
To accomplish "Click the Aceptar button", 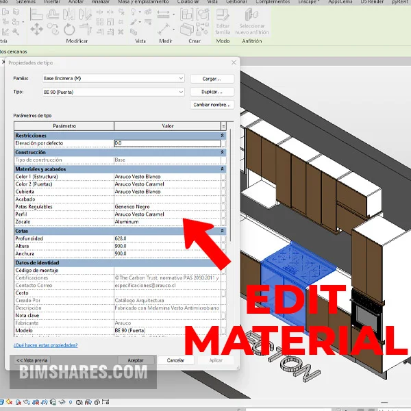I will (x=136, y=360).
